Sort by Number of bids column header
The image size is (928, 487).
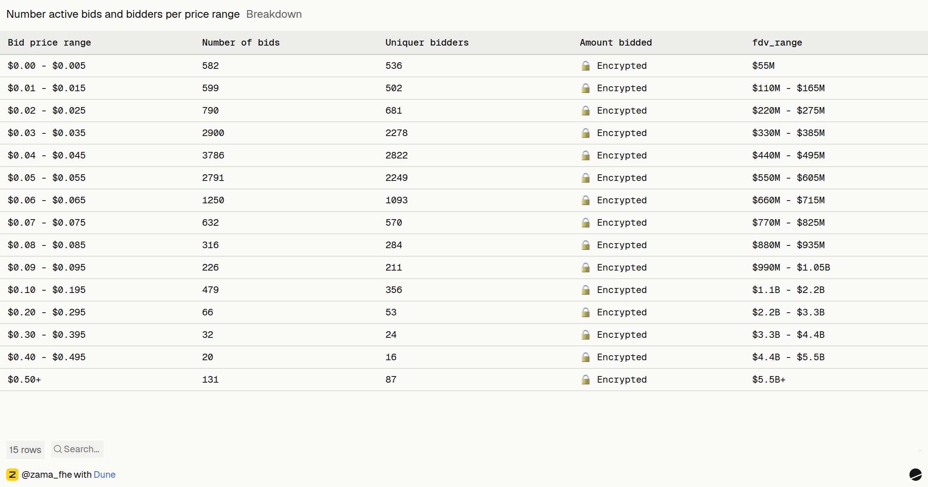[x=241, y=43]
